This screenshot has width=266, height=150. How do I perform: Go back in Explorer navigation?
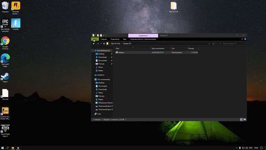tap(94, 44)
